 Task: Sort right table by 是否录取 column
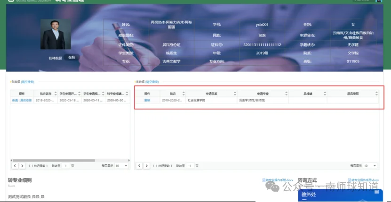376,93
